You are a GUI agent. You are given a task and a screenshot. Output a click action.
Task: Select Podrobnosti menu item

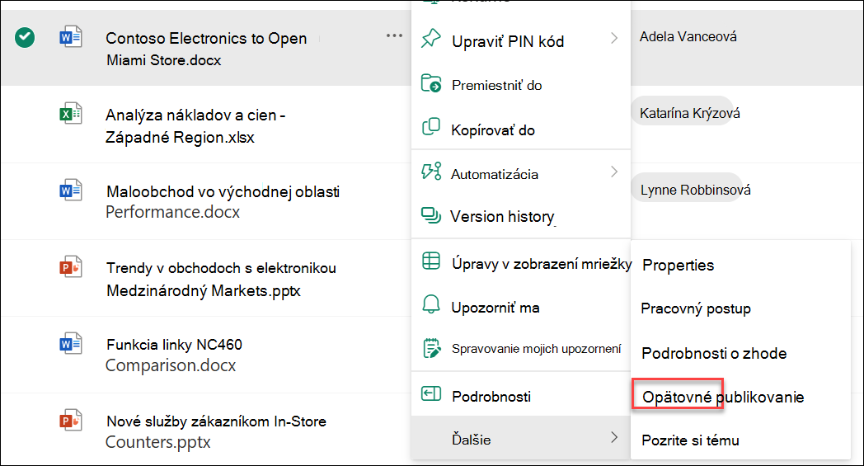click(x=521, y=395)
